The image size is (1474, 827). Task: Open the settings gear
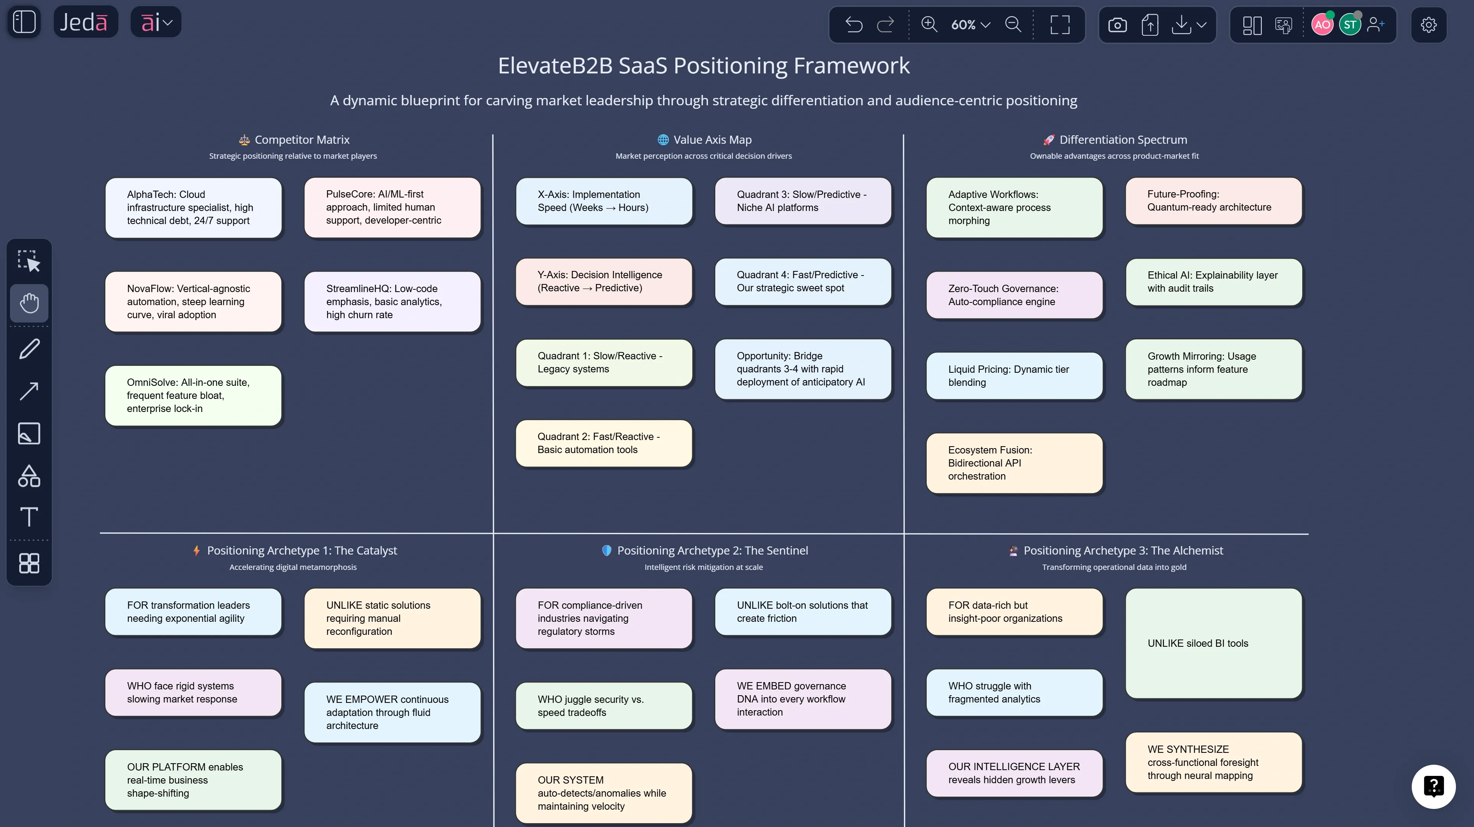click(1428, 25)
